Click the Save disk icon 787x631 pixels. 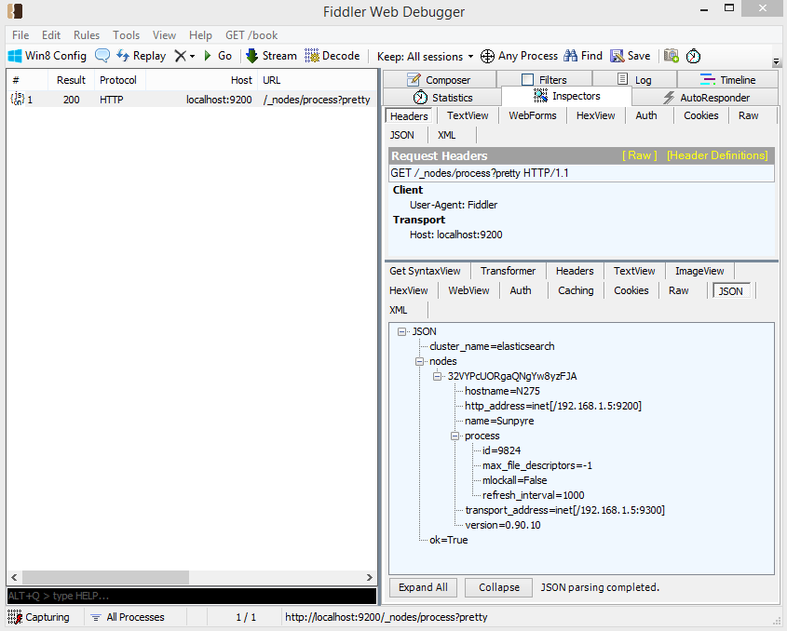pyautogui.click(x=617, y=56)
